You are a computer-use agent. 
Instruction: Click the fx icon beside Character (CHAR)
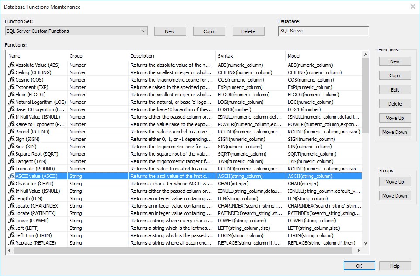click(x=11, y=184)
